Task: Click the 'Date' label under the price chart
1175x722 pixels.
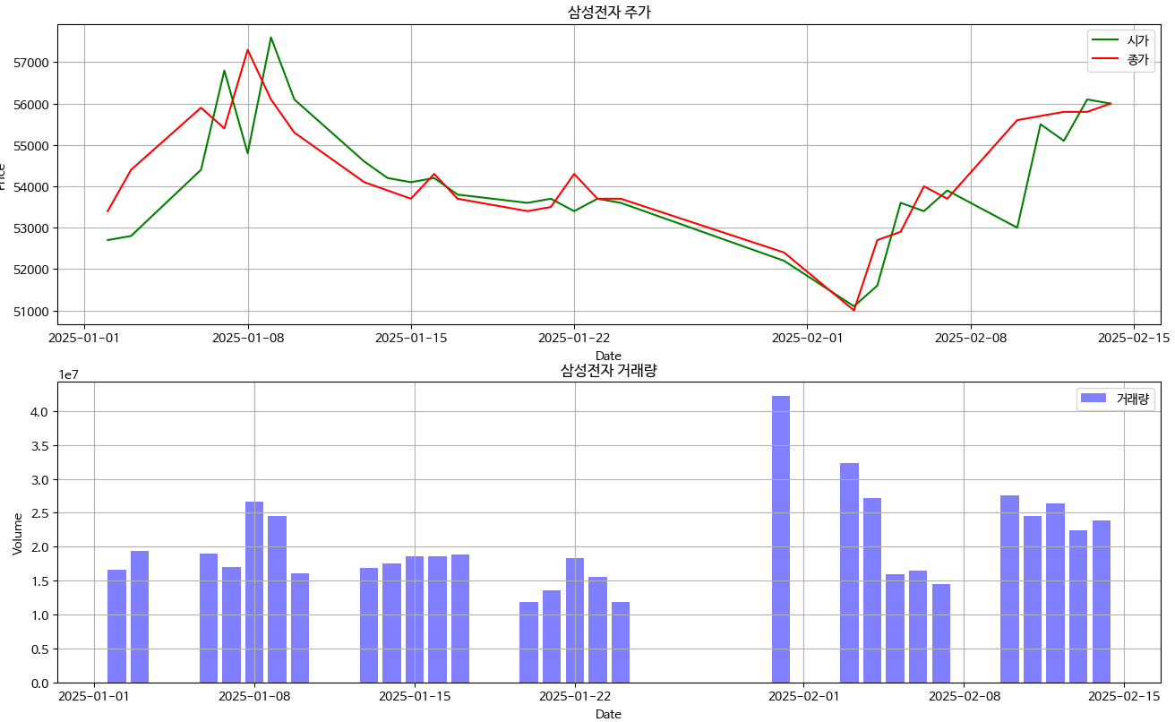Action: pos(608,356)
